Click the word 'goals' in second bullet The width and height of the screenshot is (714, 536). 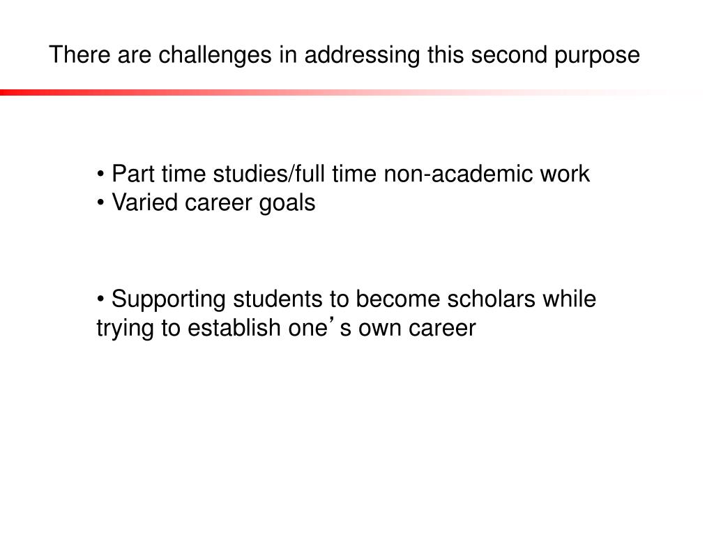point(287,204)
